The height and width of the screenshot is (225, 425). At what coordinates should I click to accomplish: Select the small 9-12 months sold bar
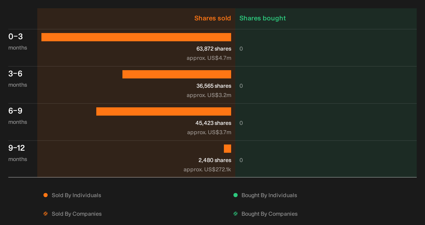228,149
